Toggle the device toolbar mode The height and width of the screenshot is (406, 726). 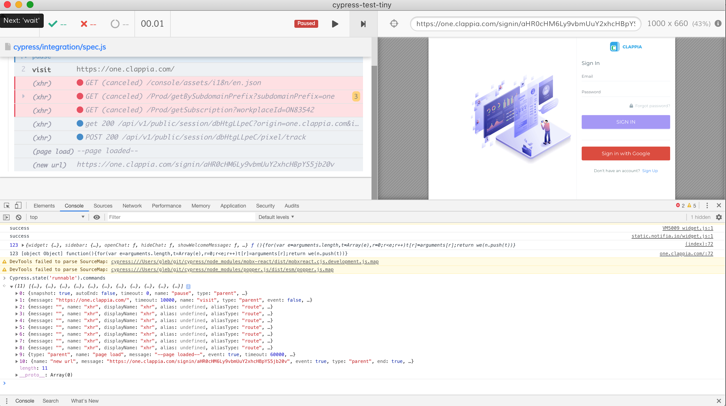click(18, 206)
